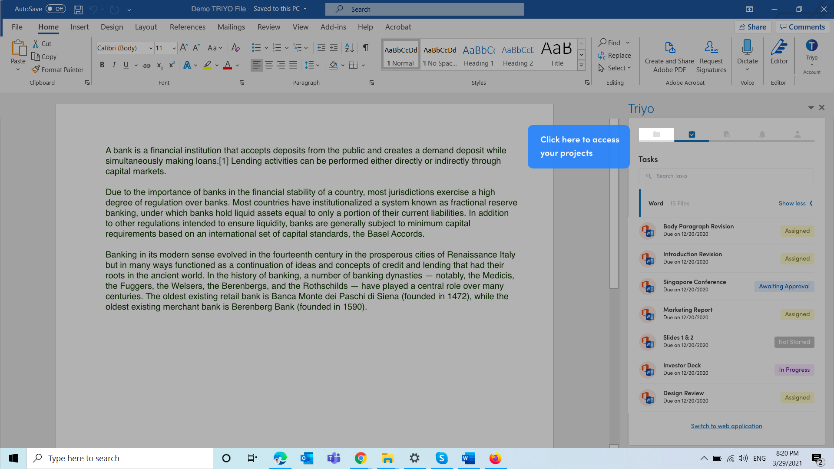Click the Triyo account icon
This screenshot has width=834, height=469.
point(811,46)
